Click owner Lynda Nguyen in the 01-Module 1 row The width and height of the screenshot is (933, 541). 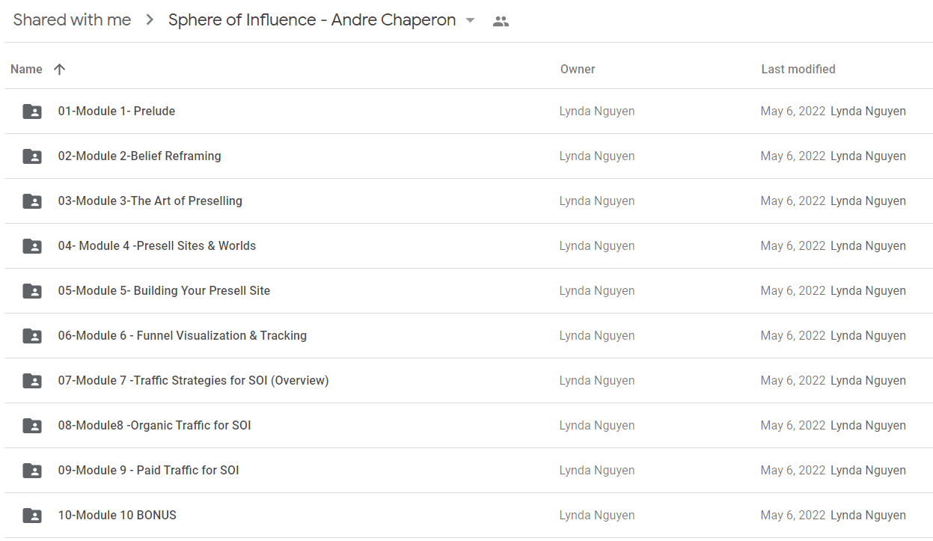tap(597, 111)
